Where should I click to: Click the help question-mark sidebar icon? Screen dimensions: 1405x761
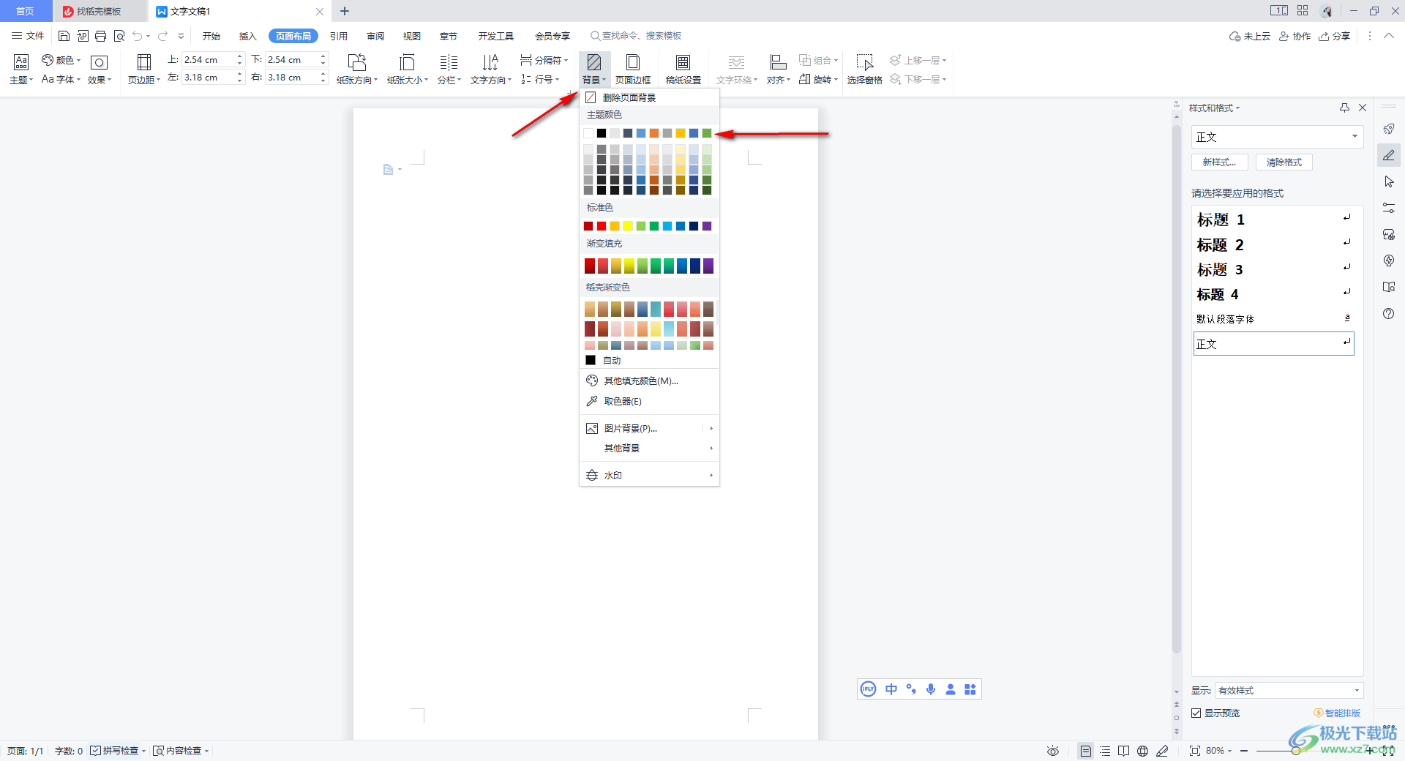click(1389, 314)
